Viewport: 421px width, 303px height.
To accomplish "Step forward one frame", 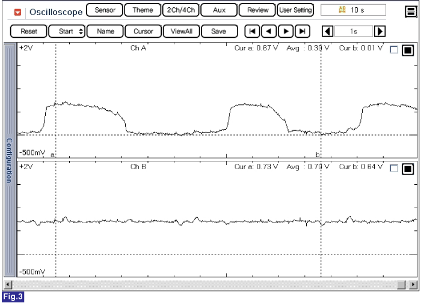I will [286, 31].
